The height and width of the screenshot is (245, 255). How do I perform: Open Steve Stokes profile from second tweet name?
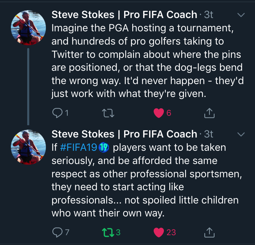tap(124, 134)
